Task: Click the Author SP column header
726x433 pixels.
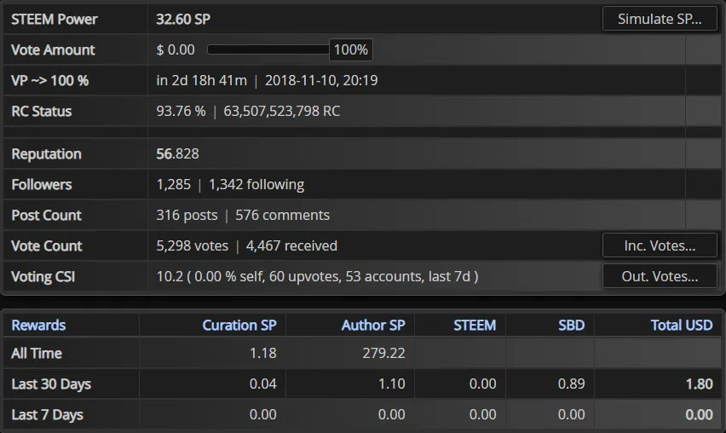Action: (x=373, y=325)
